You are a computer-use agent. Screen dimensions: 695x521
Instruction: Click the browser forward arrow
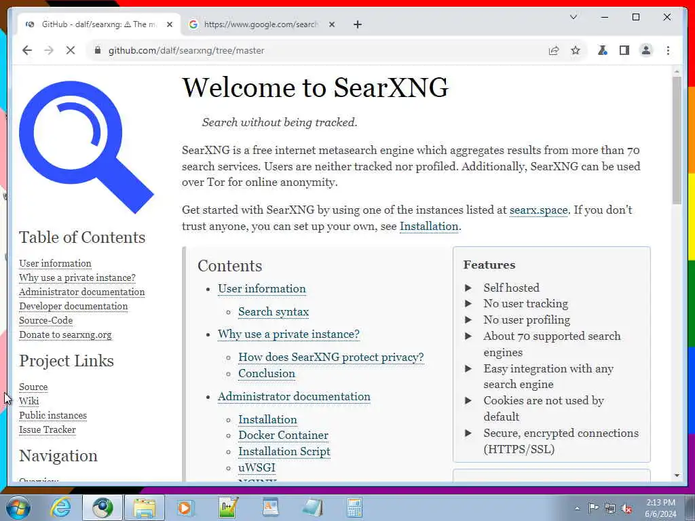[x=49, y=50]
